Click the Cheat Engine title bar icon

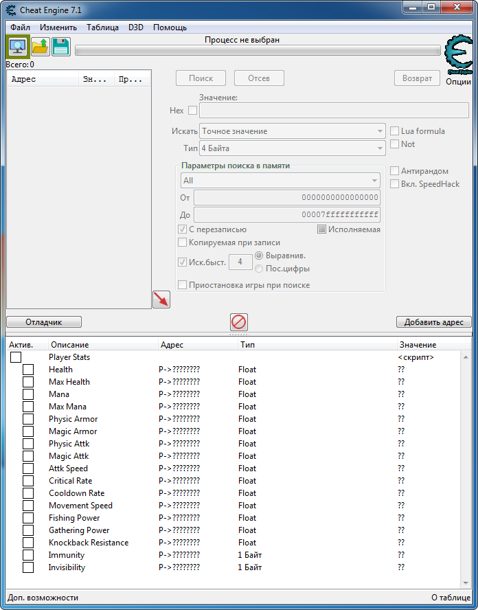(10, 10)
